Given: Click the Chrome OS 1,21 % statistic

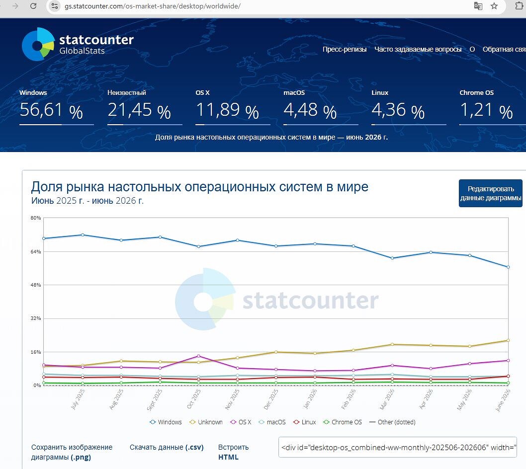Looking at the screenshot, I should pyautogui.click(x=493, y=107).
